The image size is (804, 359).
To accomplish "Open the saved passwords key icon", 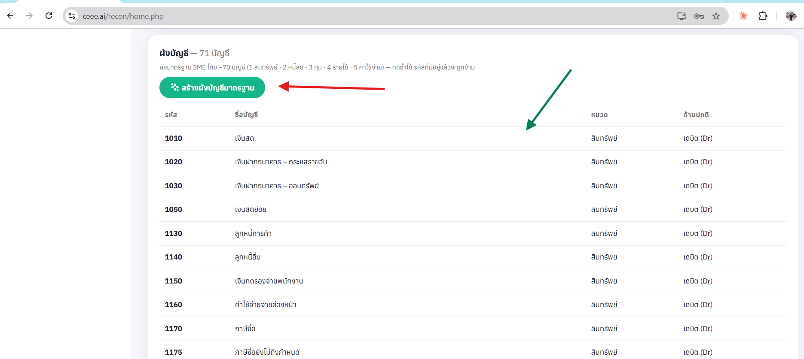I will 699,16.
